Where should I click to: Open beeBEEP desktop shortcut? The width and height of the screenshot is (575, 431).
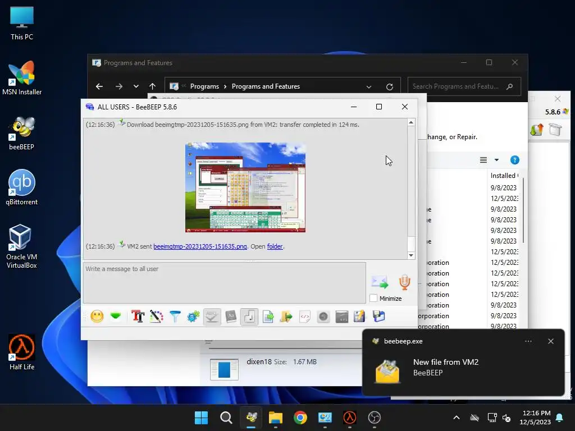point(22,133)
